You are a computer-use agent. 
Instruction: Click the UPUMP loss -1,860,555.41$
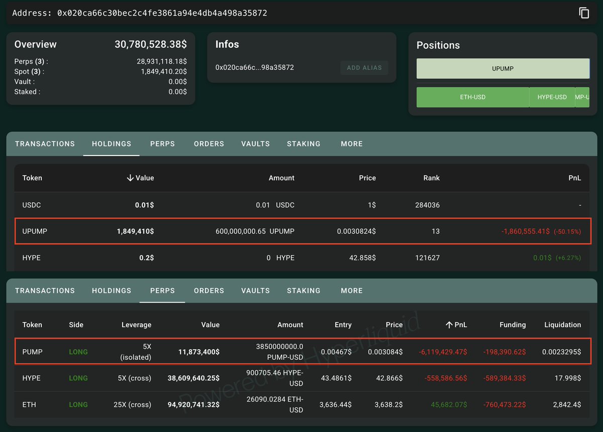(526, 231)
